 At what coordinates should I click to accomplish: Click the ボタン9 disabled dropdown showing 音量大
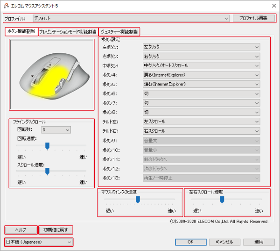(201, 141)
